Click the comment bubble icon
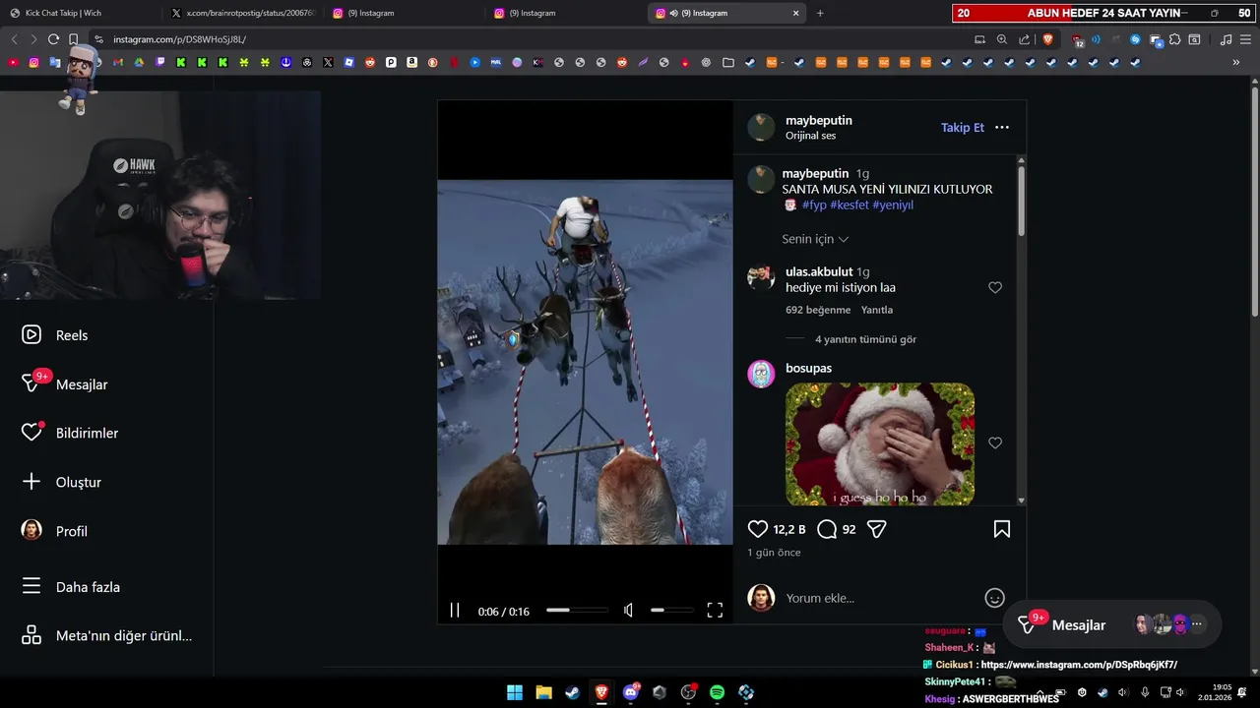This screenshot has width=1260, height=708. (x=827, y=529)
